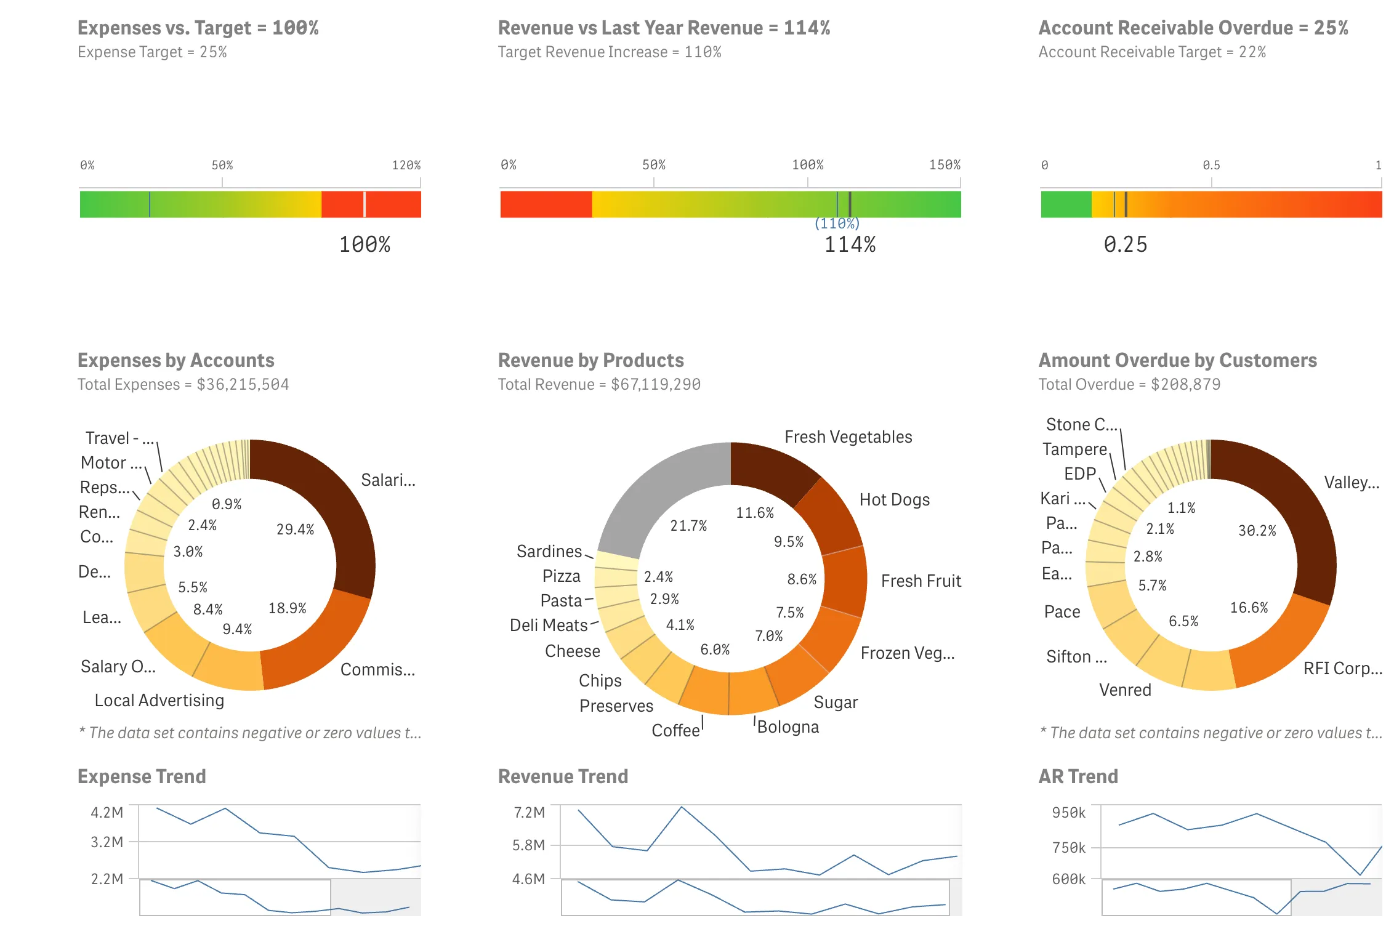The width and height of the screenshot is (1394, 926).
Task: Click the Pace customer label
Action: tap(1061, 611)
